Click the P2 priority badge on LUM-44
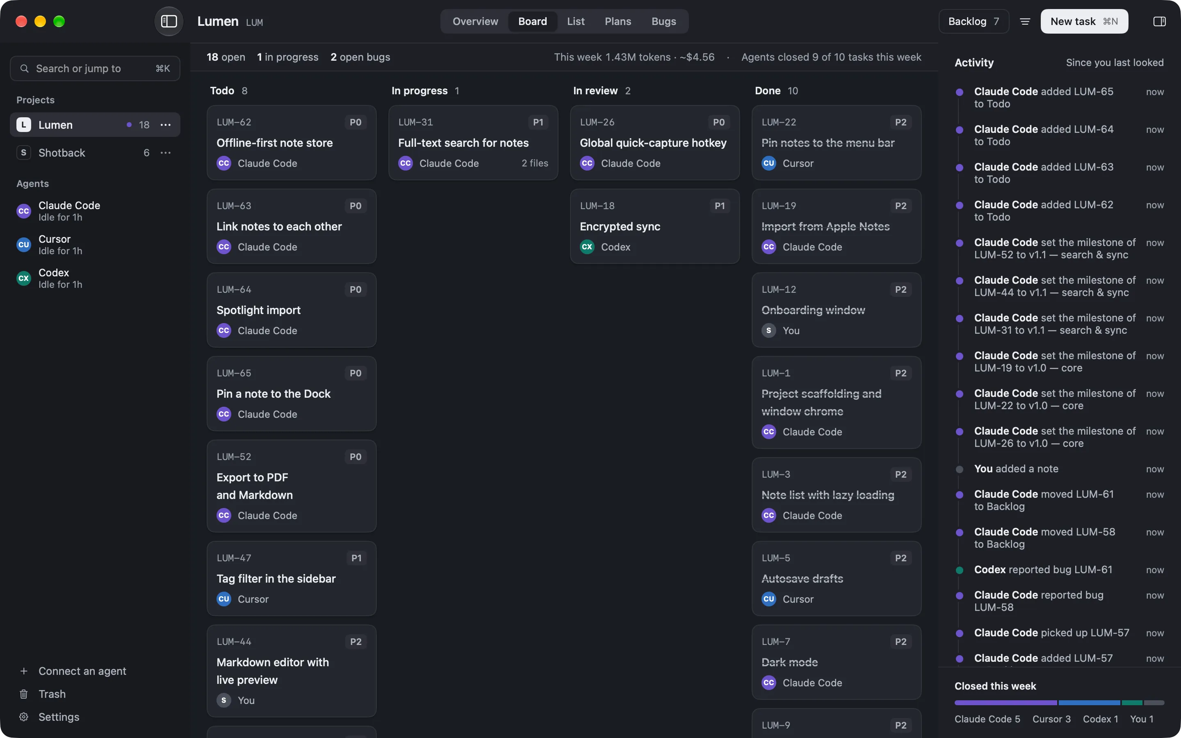 [x=356, y=641]
